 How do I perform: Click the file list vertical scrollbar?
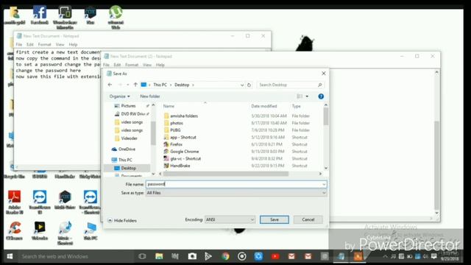point(326,116)
